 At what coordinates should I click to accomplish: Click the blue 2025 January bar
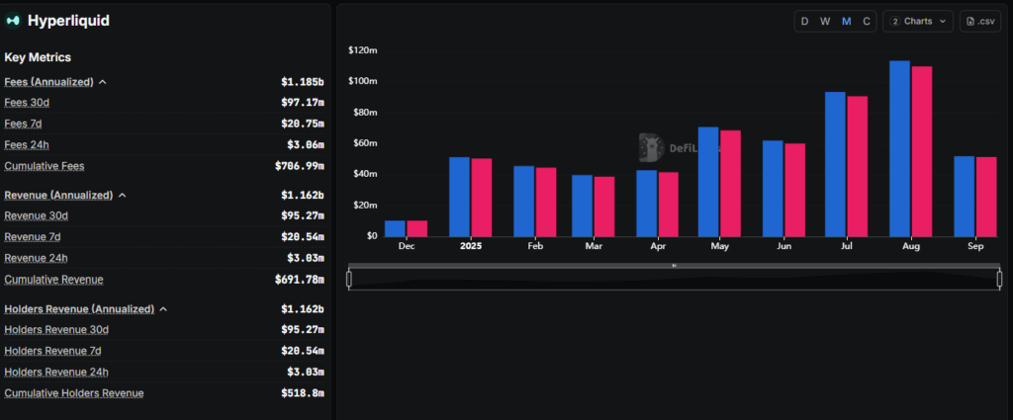pos(459,197)
